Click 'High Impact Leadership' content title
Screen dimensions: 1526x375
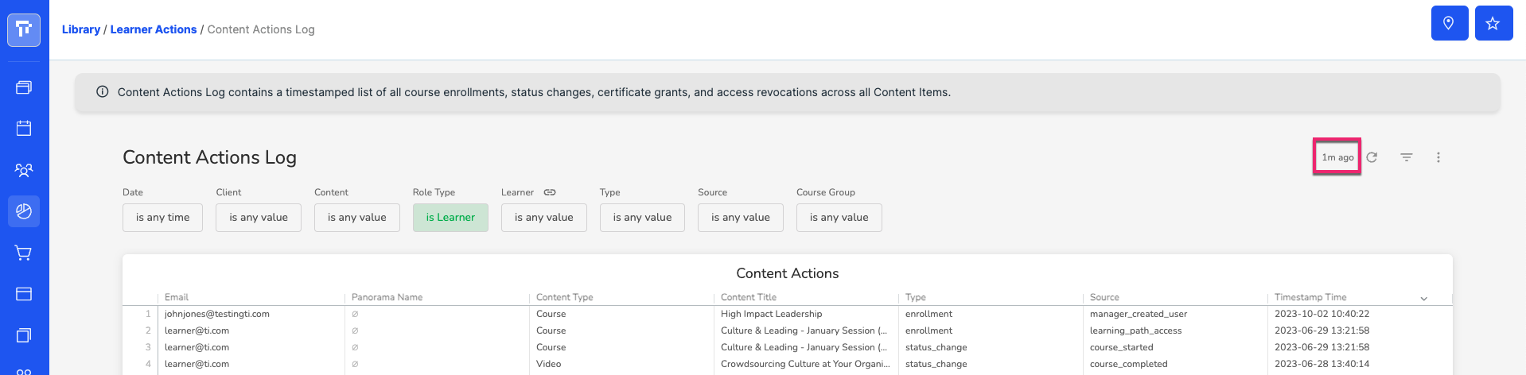pos(772,314)
